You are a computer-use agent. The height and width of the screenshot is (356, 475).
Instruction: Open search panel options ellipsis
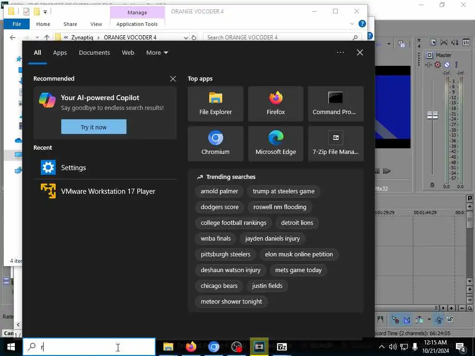pyautogui.click(x=340, y=53)
